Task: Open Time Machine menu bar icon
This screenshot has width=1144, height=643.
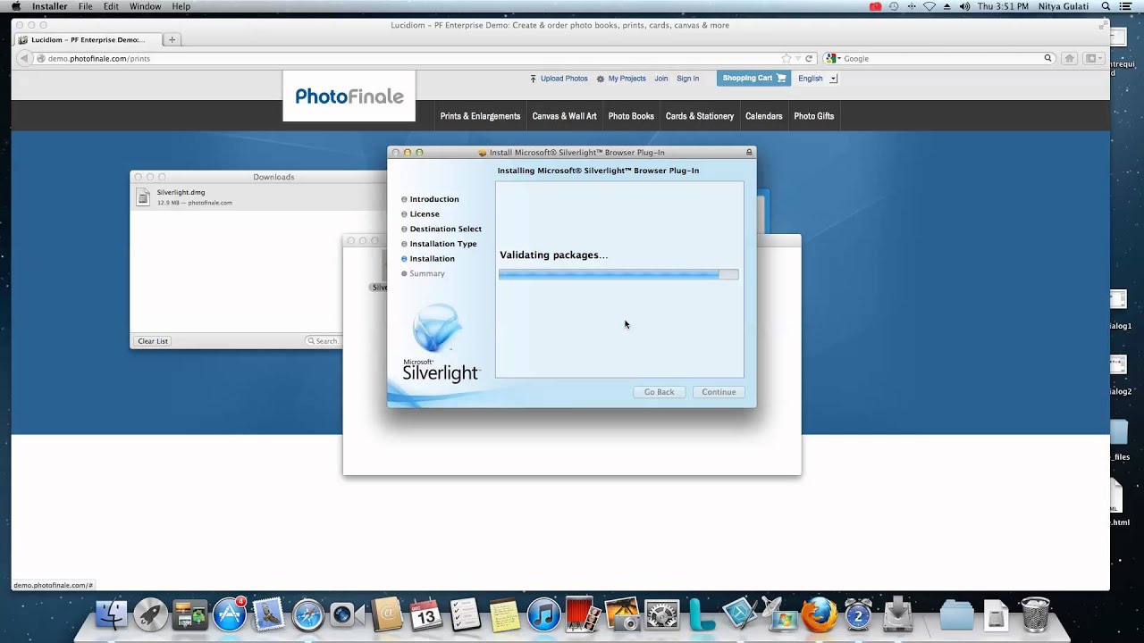Action: [x=893, y=6]
